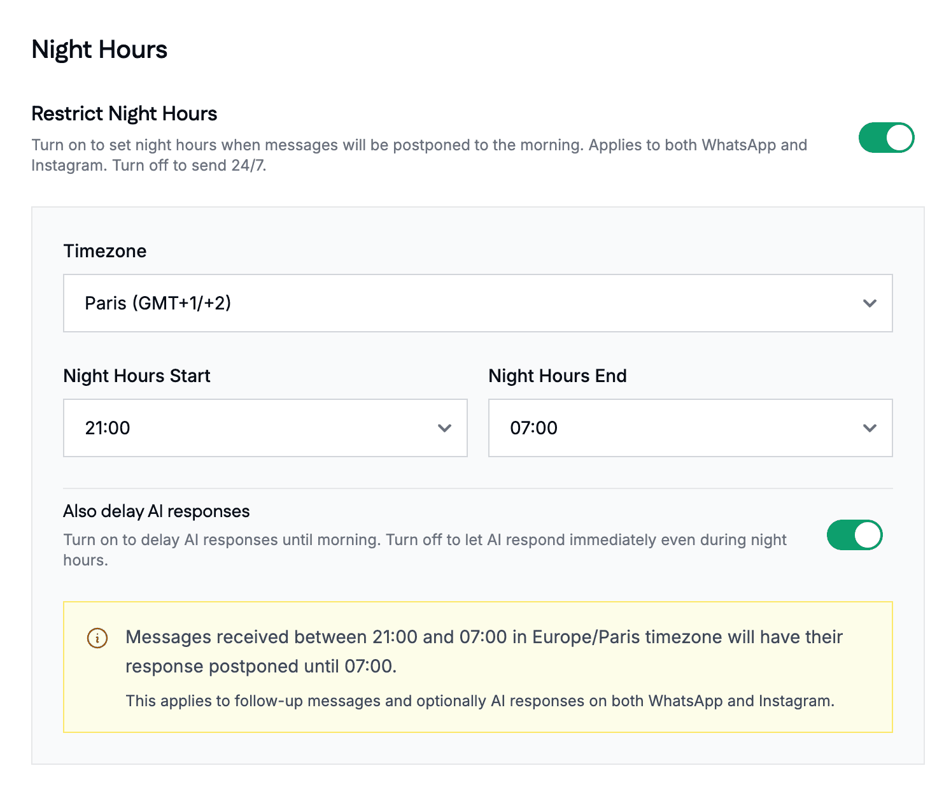
Task: Click the divider above Also delay AI responses
Action: [x=478, y=488]
